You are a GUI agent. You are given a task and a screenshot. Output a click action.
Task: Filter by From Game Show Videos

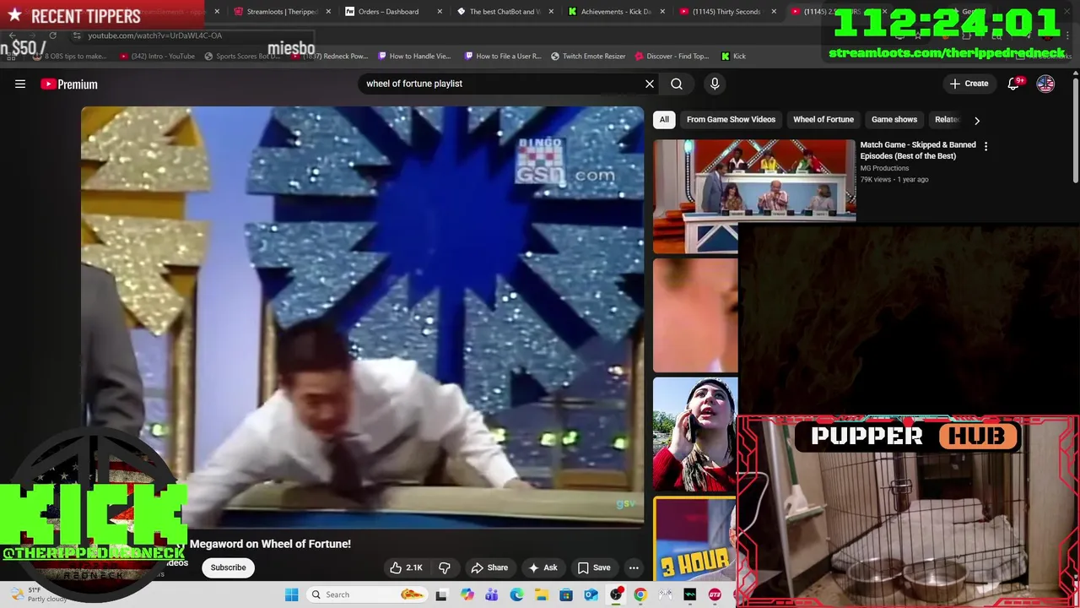(x=731, y=119)
